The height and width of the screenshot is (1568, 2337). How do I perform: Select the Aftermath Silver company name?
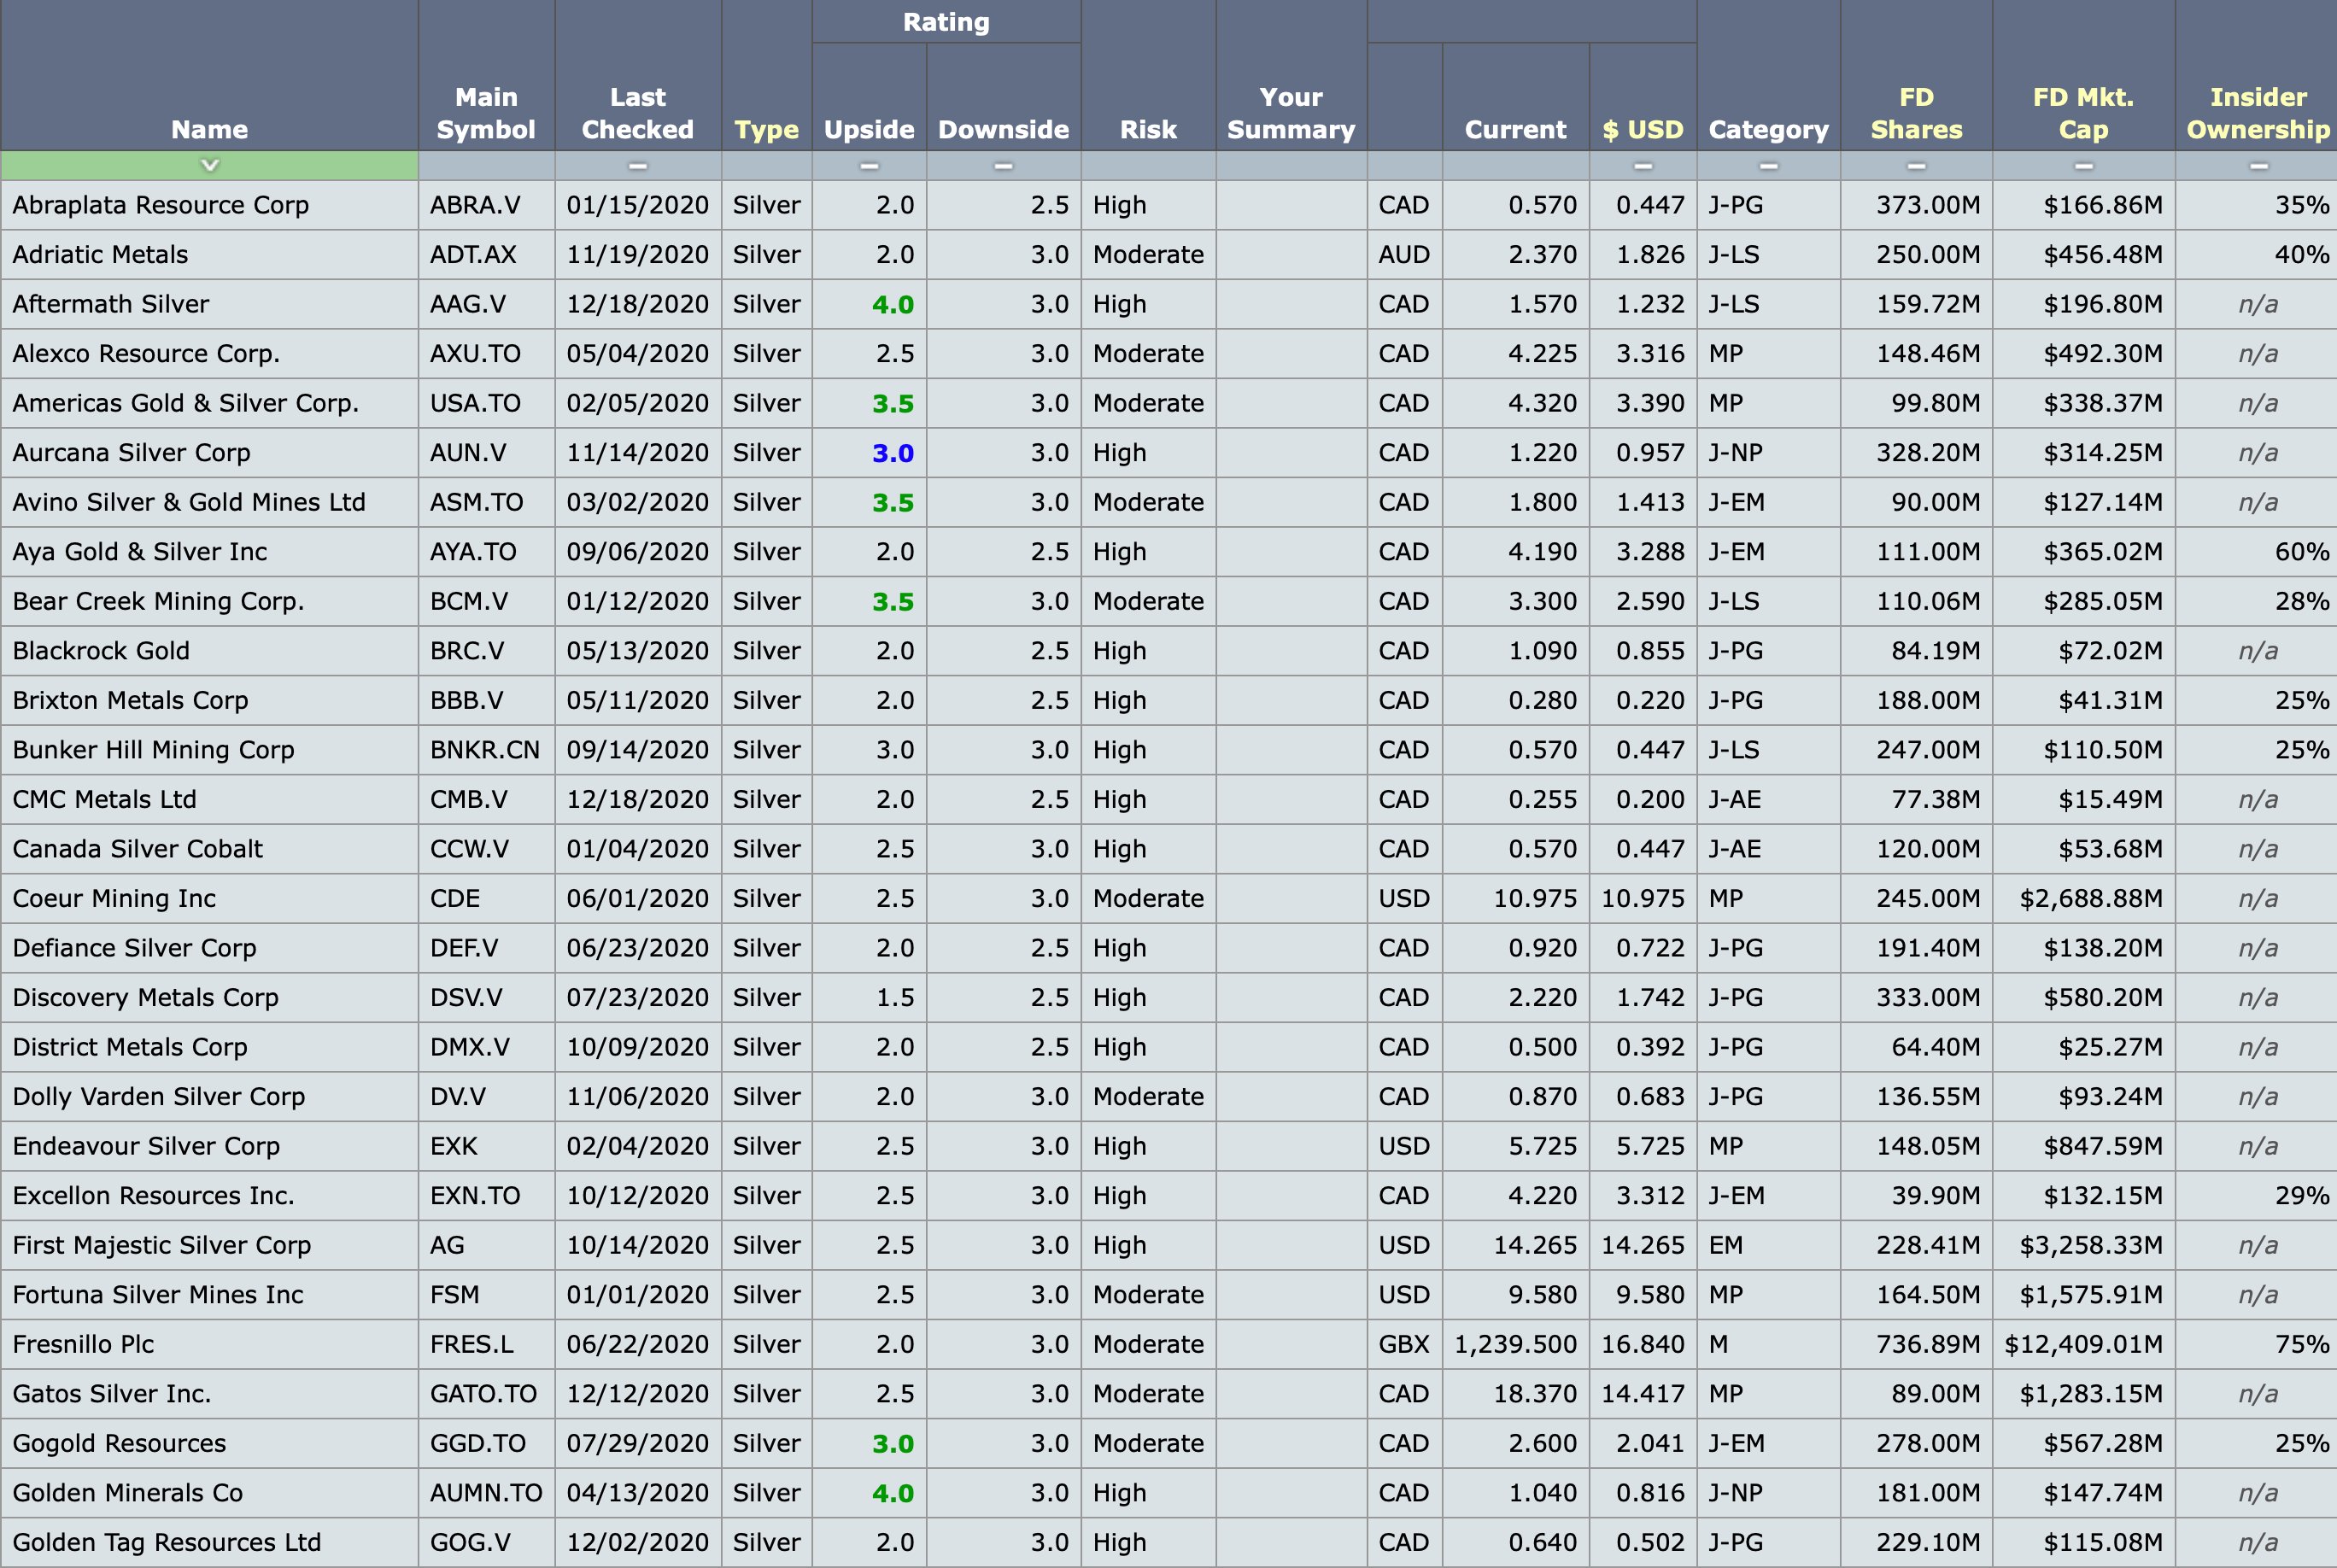point(111,304)
